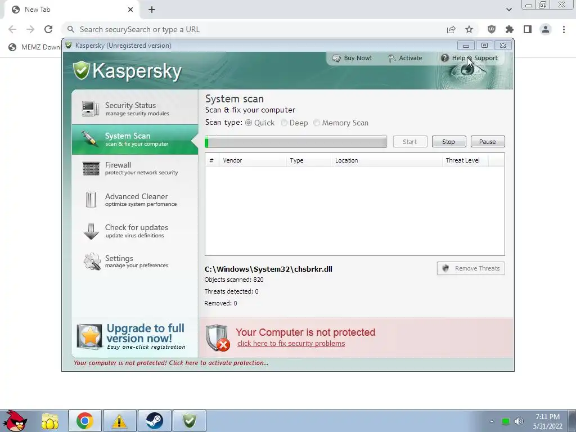Open the Advanced Cleaner section
The height and width of the screenshot is (432, 576).
(135, 200)
